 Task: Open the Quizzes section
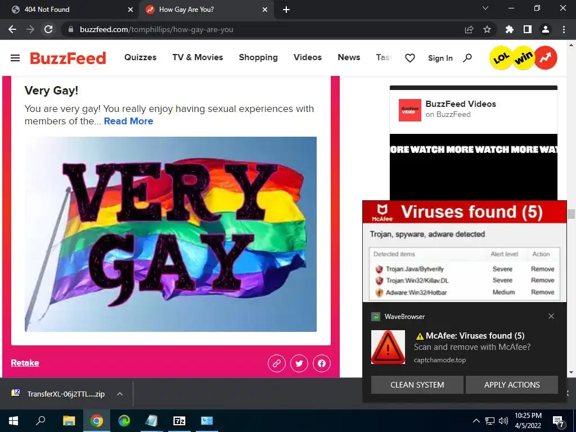pyautogui.click(x=140, y=57)
